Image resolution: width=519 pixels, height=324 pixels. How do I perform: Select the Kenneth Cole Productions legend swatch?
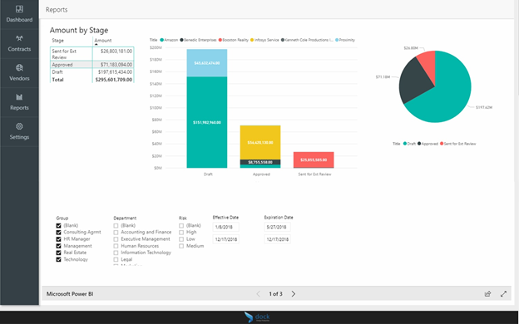[x=283, y=40]
